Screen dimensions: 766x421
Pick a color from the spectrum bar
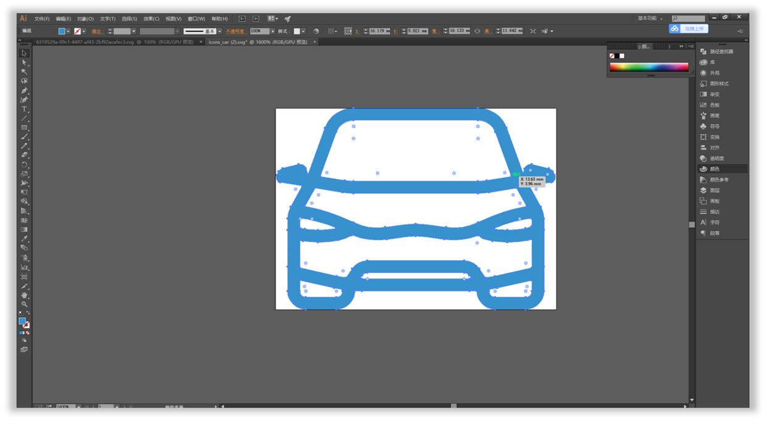tap(649, 67)
